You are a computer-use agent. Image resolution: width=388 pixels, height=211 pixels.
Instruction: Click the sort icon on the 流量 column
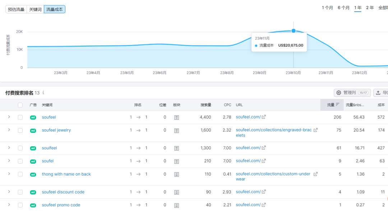337,104
